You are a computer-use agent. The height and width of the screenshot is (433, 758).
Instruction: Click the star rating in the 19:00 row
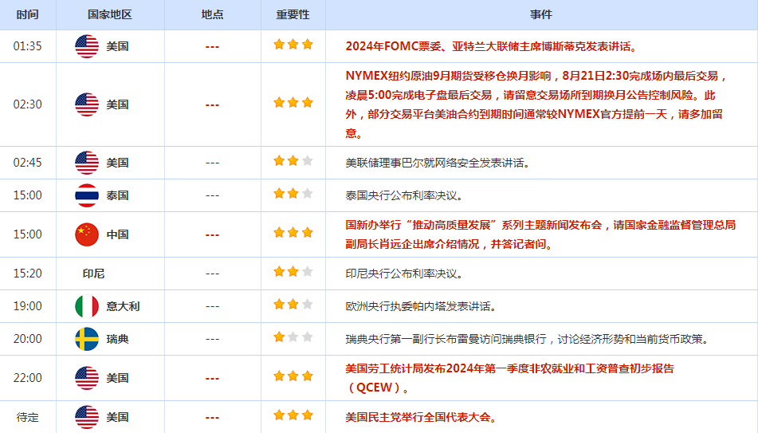click(x=293, y=305)
